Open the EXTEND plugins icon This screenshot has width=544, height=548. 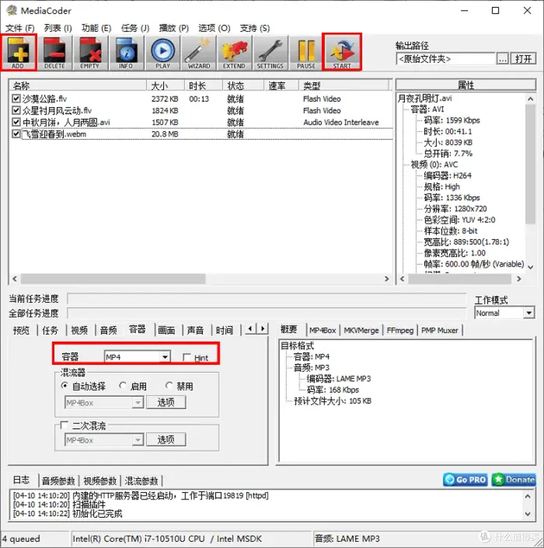click(234, 52)
